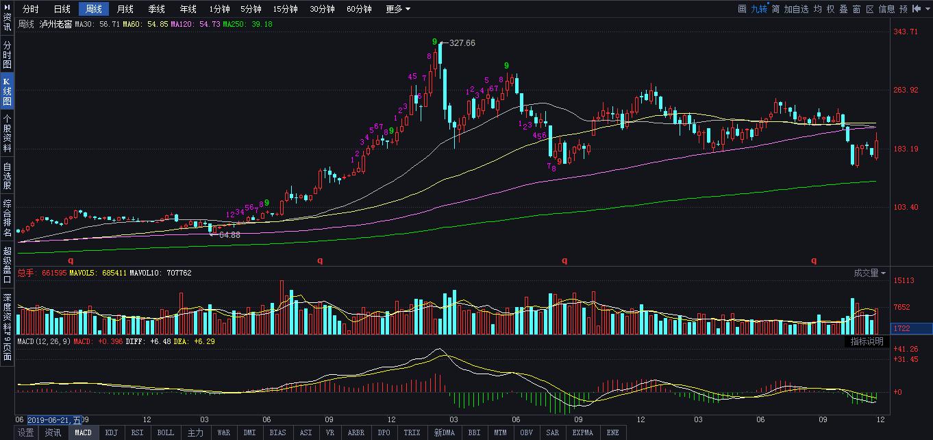Viewport: 933px width, 440px height.
Task: Expand the small arrow dropdown at far top right
Action: [x=926, y=9]
